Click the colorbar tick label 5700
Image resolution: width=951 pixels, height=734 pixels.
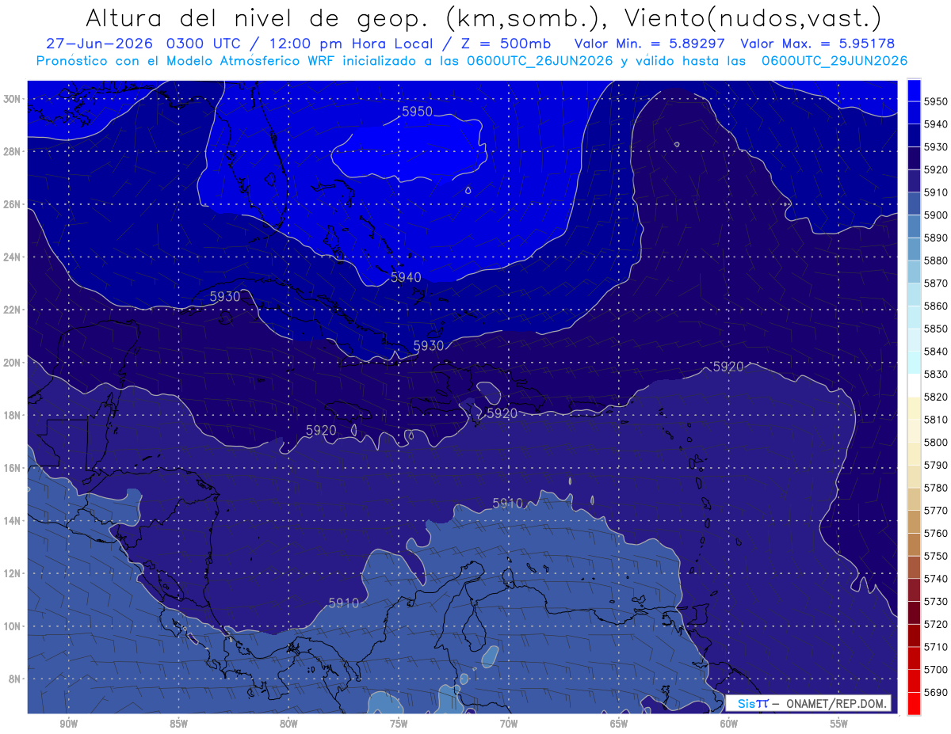[936, 670]
